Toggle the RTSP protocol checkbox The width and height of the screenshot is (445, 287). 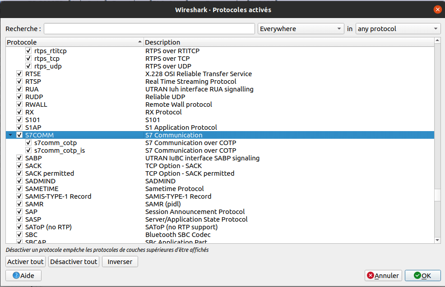19,82
